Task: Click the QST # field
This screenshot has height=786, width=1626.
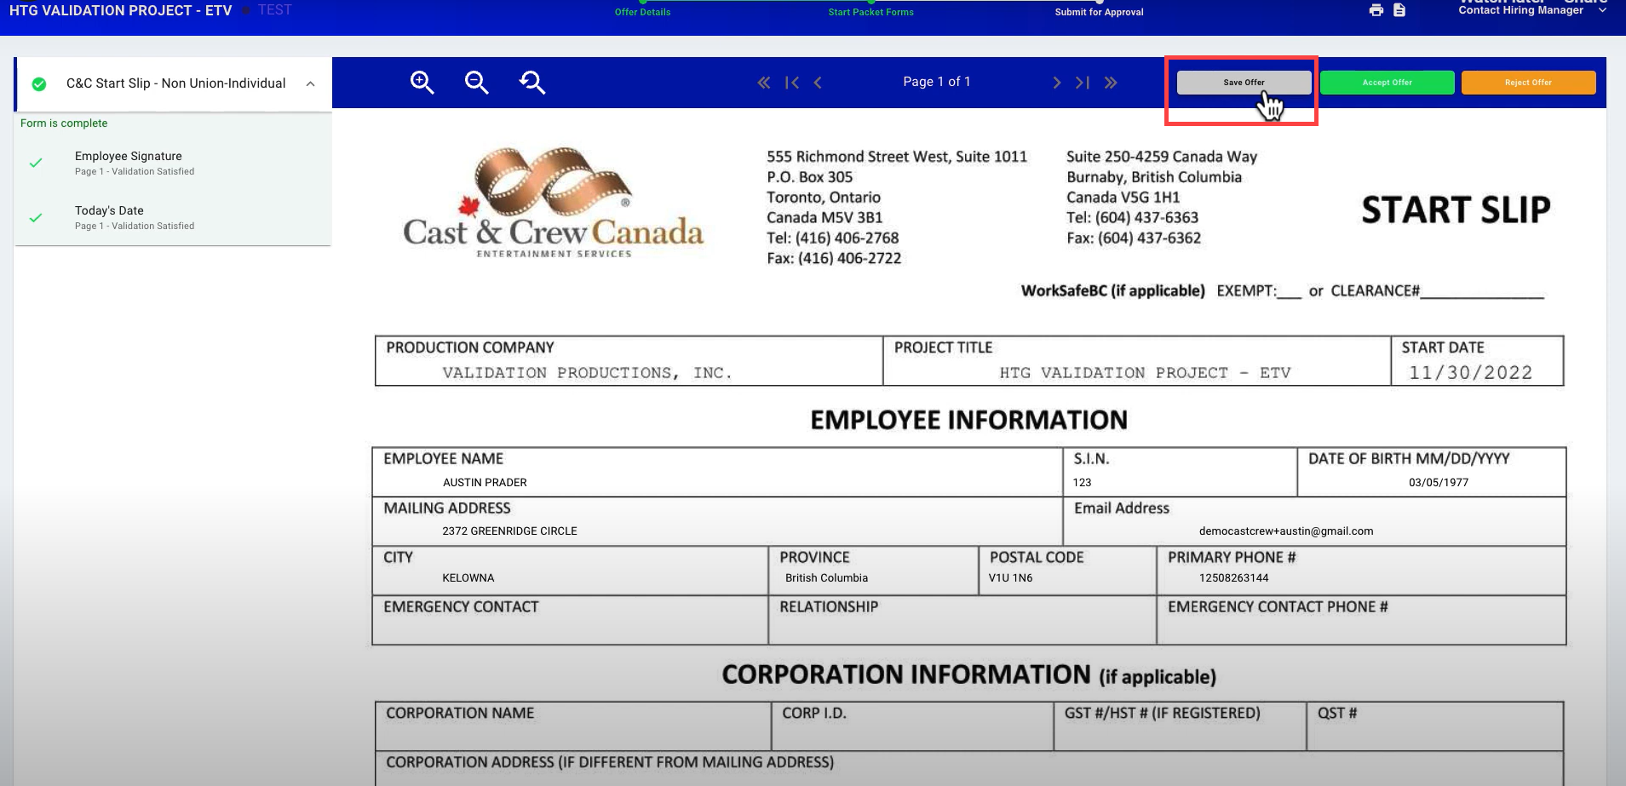Action: coord(1435,726)
